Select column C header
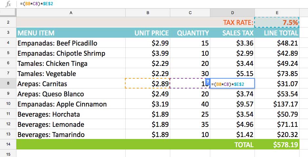308x157 pixels. point(190,12)
